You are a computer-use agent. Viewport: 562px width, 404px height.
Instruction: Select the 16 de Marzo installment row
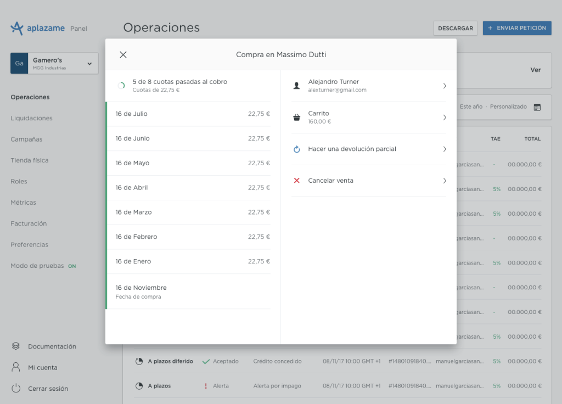[x=189, y=212]
